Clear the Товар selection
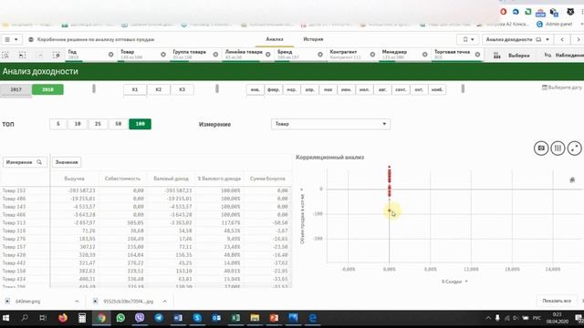The image size is (584, 328). point(163,55)
